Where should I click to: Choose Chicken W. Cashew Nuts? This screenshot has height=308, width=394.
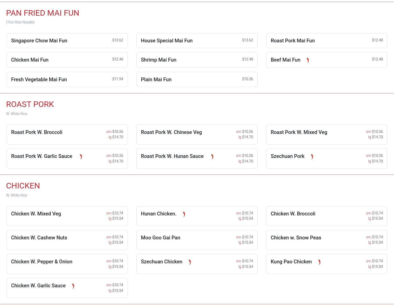tap(67, 240)
